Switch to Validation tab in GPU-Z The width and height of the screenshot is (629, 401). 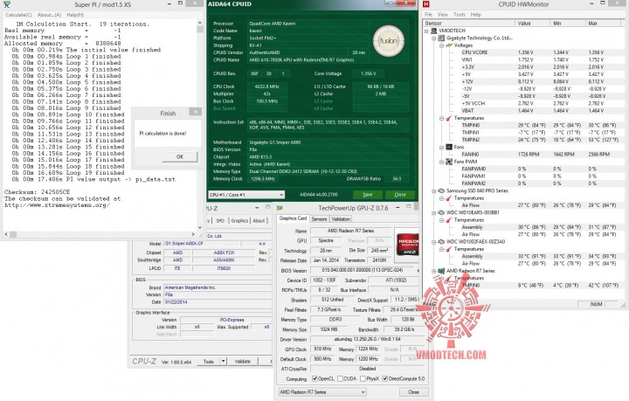click(341, 219)
